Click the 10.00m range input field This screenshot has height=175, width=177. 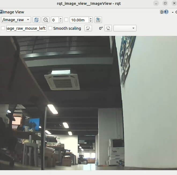click(x=79, y=20)
